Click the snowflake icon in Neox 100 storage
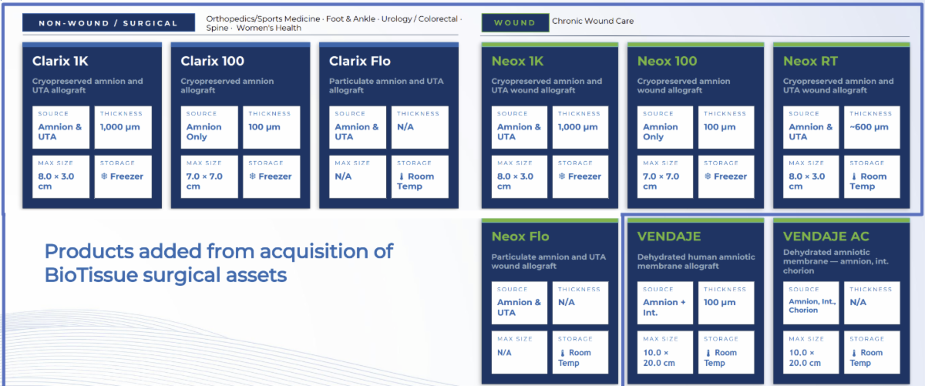 pos(708,176)
